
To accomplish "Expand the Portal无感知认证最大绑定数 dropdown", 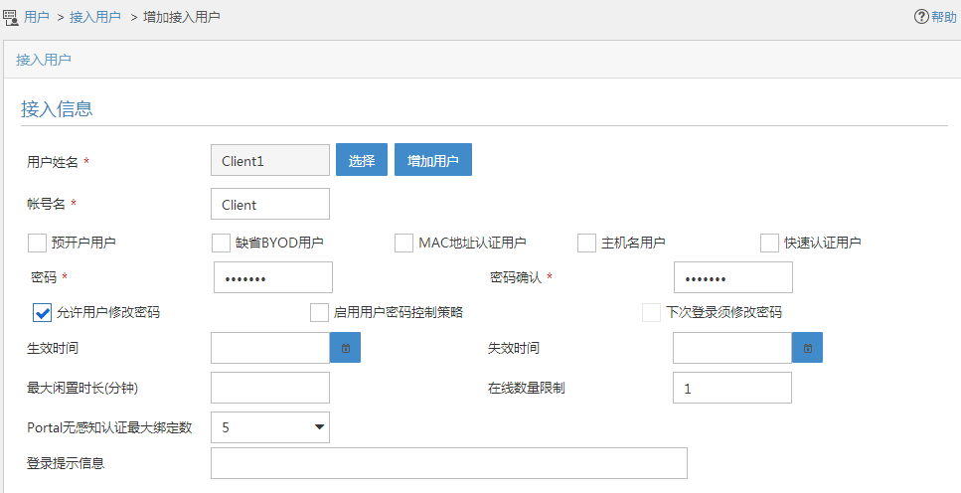I will coord(270,427).
